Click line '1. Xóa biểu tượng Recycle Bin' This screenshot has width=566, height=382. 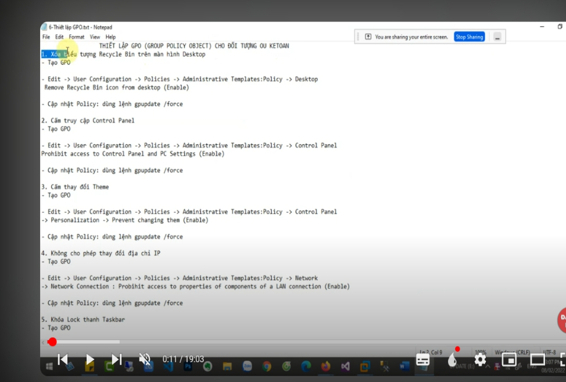click(123, 54)
